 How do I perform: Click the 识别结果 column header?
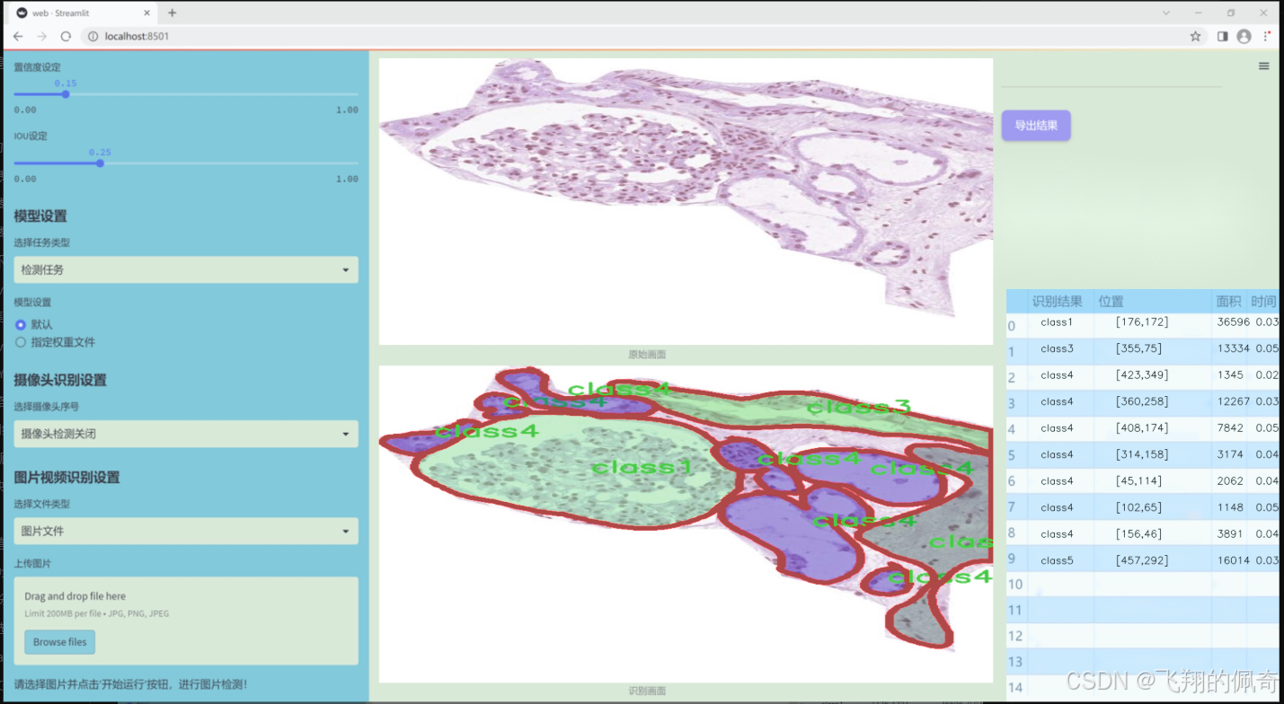[1061, 302]
